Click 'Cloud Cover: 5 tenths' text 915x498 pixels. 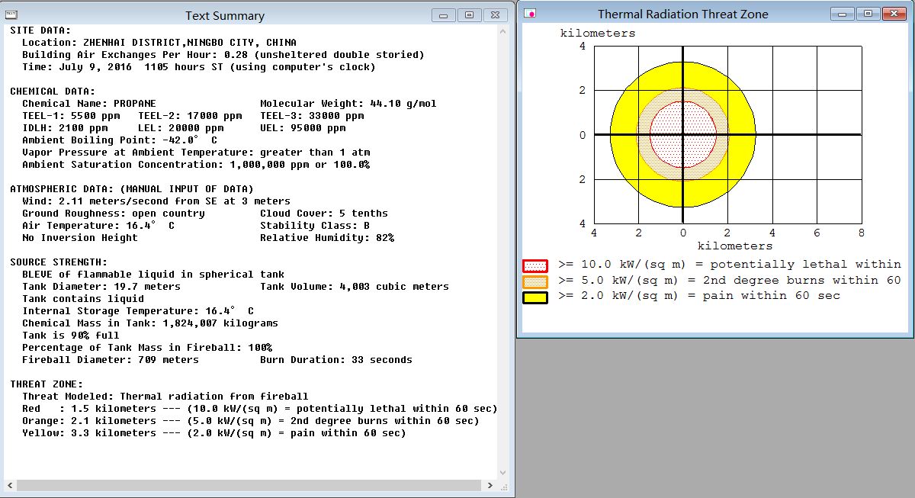pyautogui.click(x=324, y=214)
